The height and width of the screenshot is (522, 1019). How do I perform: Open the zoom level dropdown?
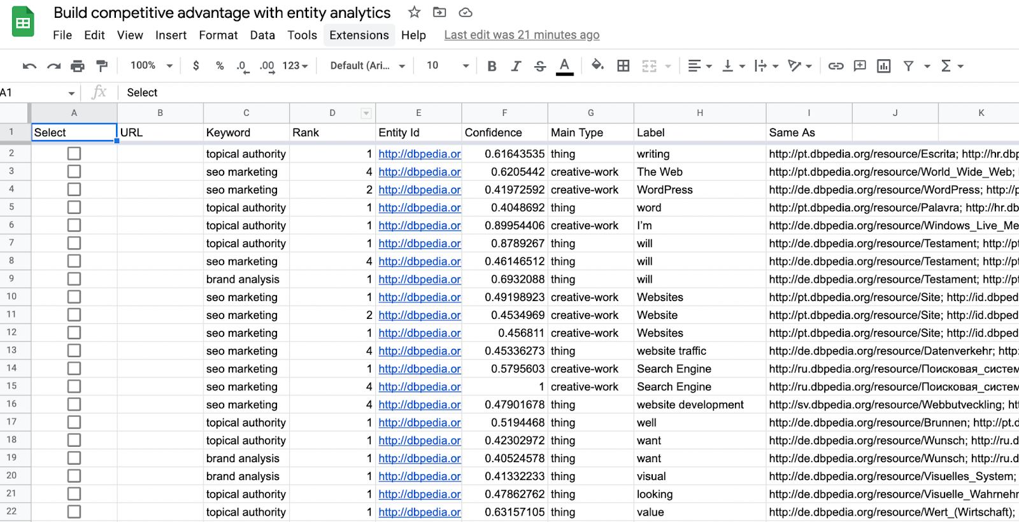click(x=152, y=66)
